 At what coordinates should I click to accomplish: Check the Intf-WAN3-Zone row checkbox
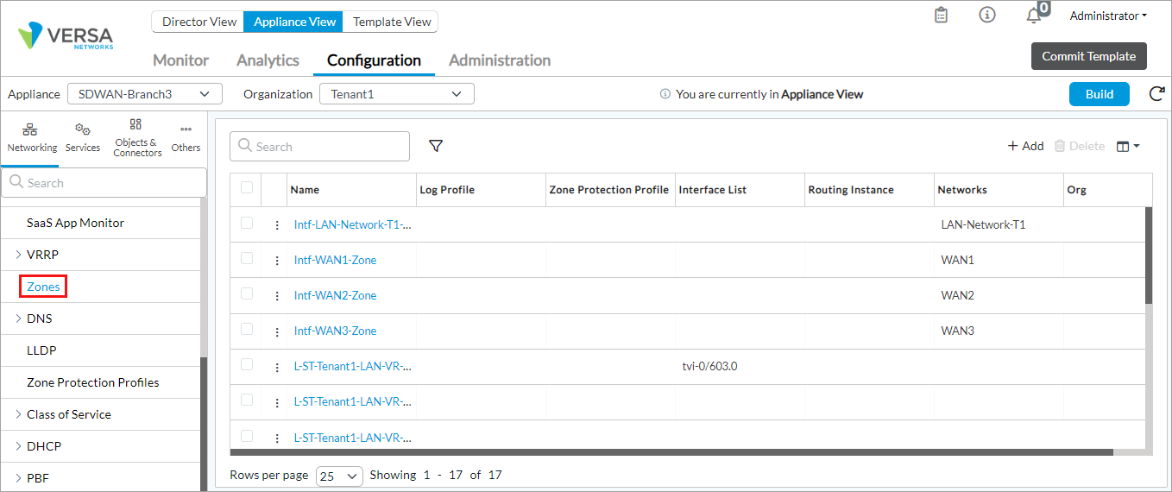pyautogui.click(x=247, y=330)
